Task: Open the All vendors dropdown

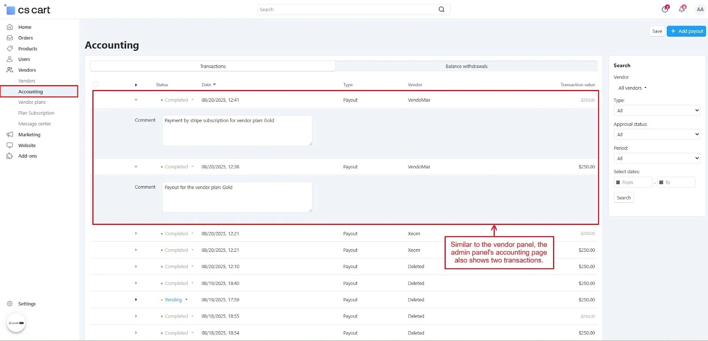Action: [x=632, y=88]
